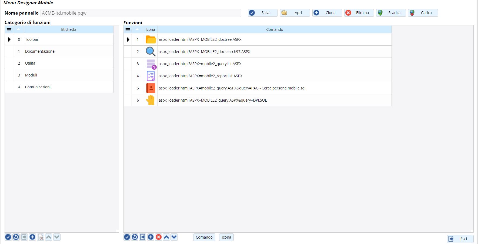
Task: Click the Comando column header
Action: 275,29
